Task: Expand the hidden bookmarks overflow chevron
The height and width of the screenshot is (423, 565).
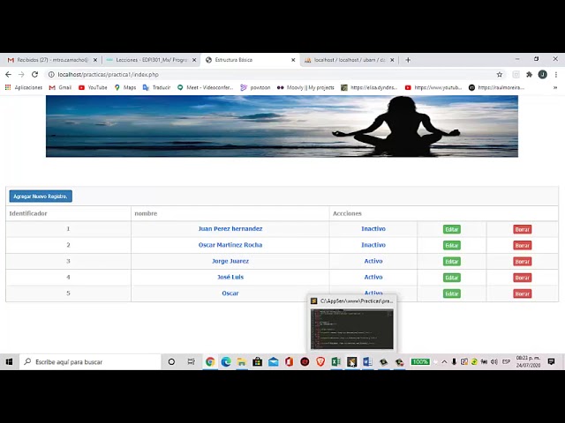Action: pyautogui.click(x=555, y=87)
